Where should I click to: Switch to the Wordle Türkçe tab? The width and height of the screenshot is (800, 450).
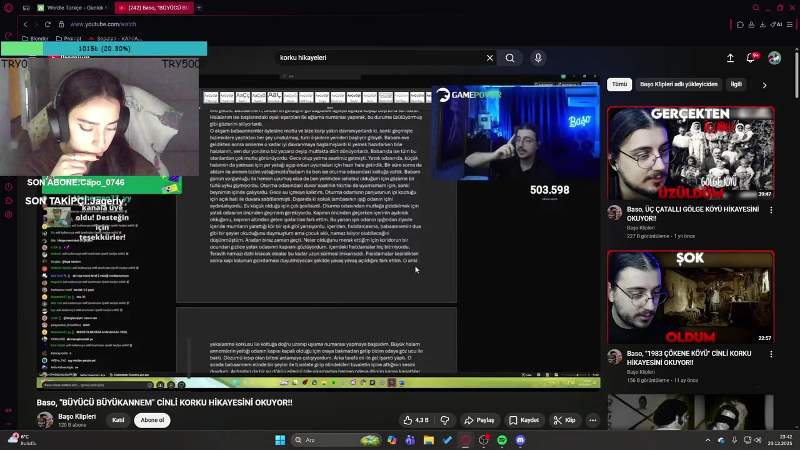(72, 8)
